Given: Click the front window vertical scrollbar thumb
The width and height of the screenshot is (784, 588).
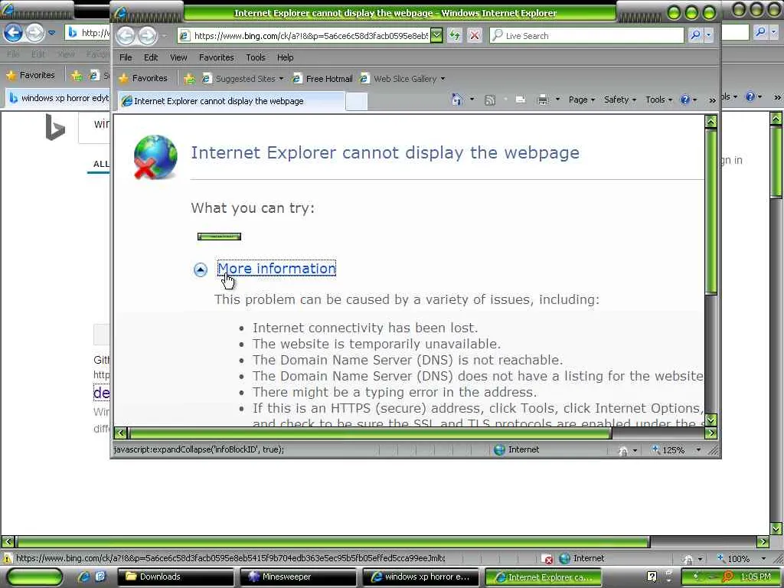Looking at the screenshot, I should (711, 211).
